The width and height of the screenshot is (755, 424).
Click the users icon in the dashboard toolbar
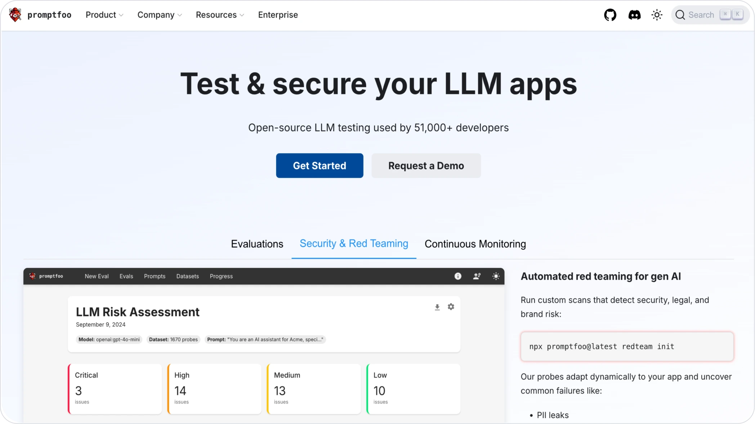[x=477, y=276]
